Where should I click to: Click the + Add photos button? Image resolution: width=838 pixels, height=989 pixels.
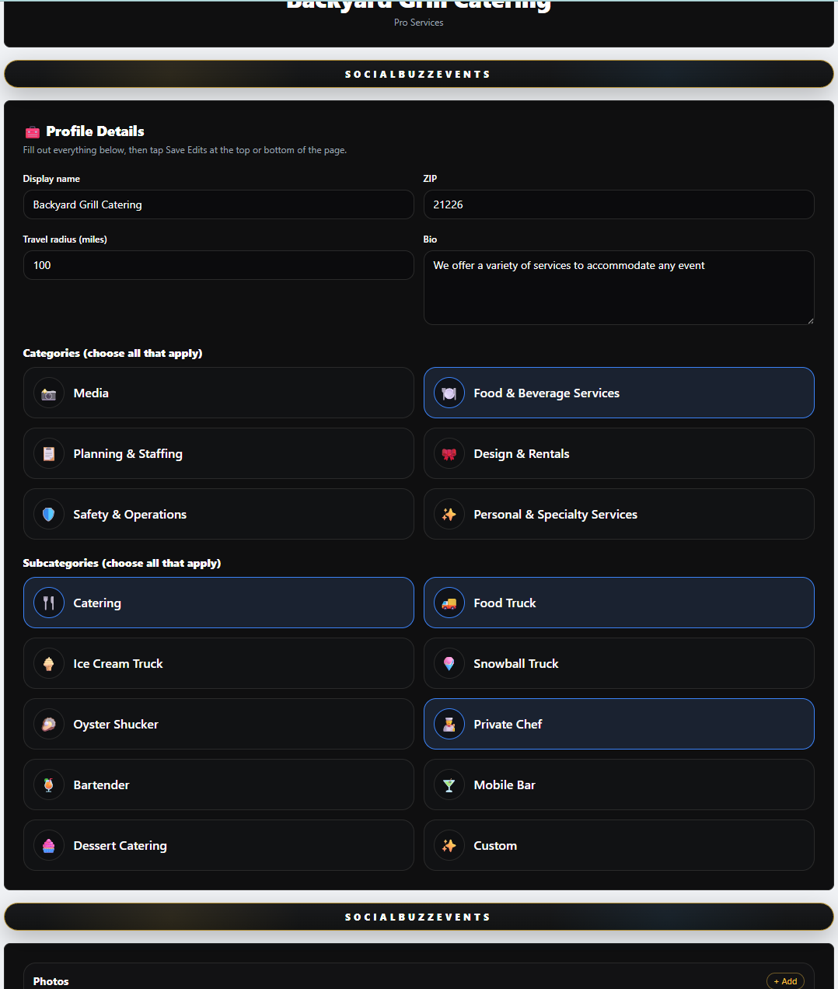tap(785, 981)
